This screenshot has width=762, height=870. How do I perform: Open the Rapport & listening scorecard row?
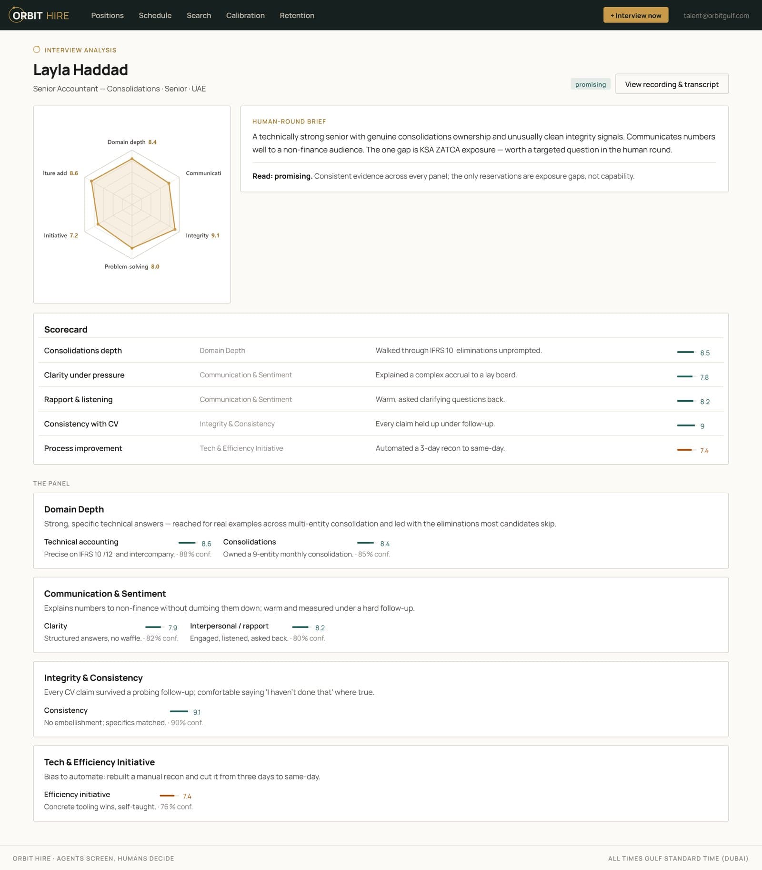381,399
